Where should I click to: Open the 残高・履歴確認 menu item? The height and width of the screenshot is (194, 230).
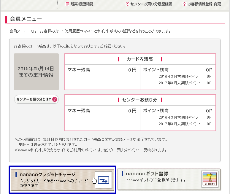tap(82, 4)
